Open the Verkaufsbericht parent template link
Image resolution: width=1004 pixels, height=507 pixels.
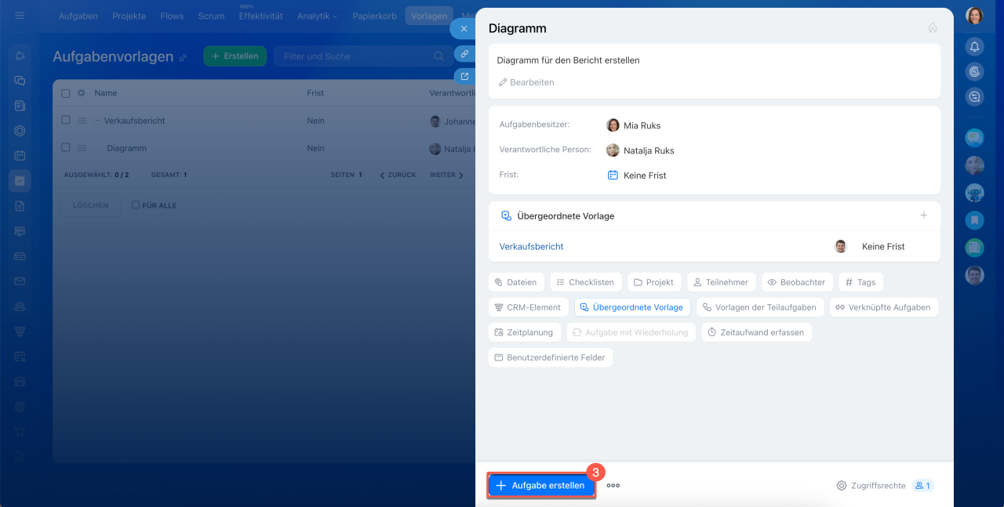point(531,246)
